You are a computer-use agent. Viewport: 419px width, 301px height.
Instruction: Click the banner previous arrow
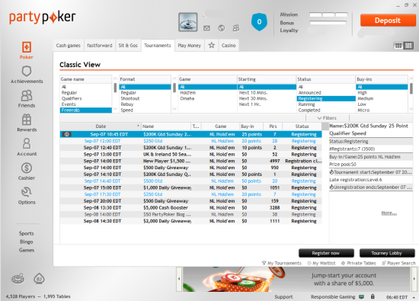(x=179, y=279)
